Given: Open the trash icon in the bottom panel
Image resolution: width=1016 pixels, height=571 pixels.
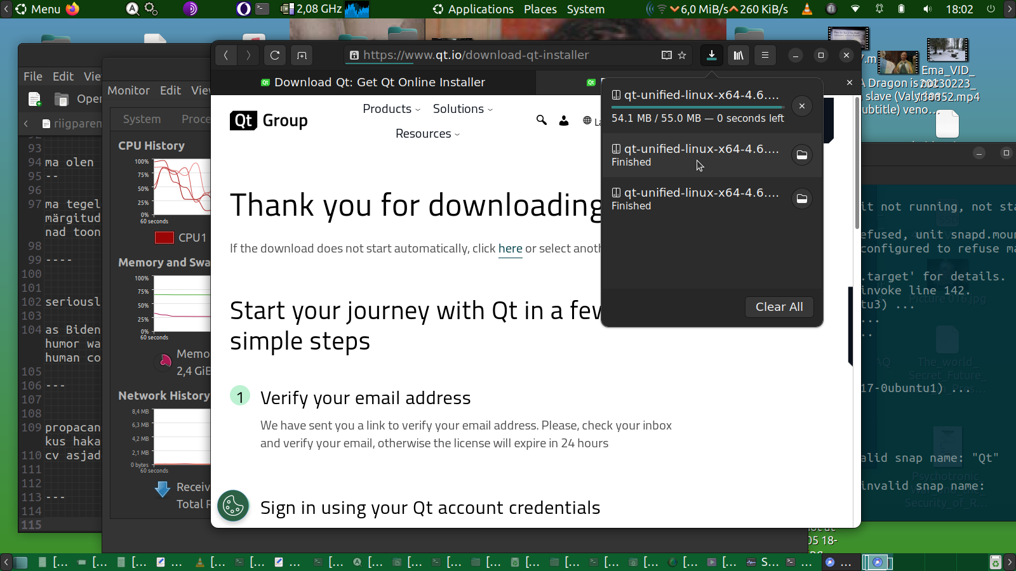Looking at the screenshot, I should pyautogui.click(x=995, y=562).
